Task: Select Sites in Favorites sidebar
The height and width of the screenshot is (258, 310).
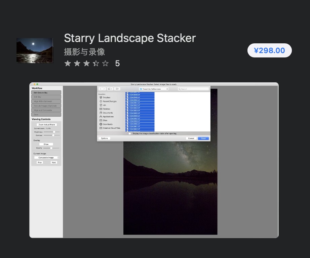Action: pyautogui.click(x=104, y=120)
